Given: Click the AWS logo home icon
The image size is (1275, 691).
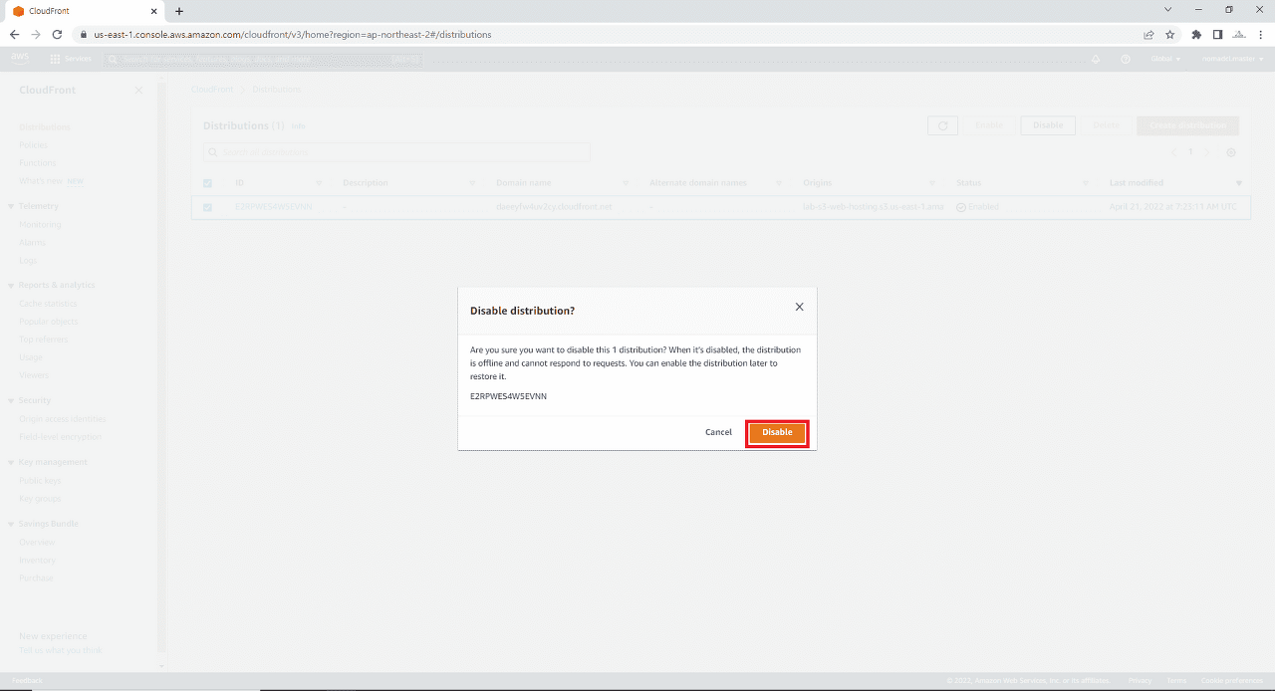Looking at the screenshot, I should (x=20, y=58).
